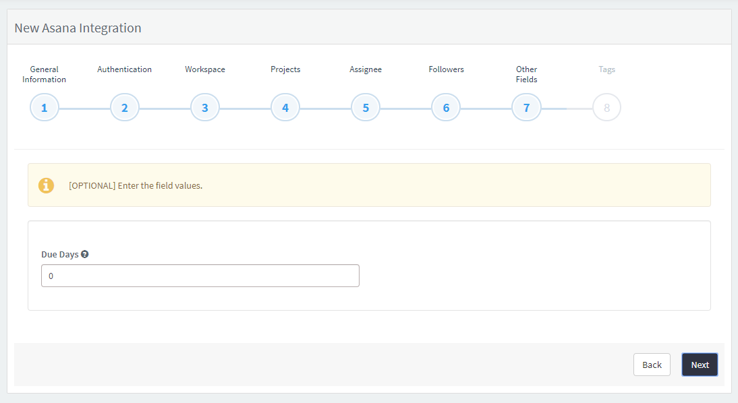
Task: Click the Projects step label
Action: point(285,69)
